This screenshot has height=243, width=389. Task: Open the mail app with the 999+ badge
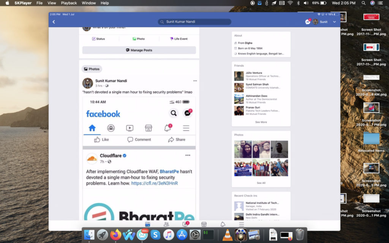[142, 235]
